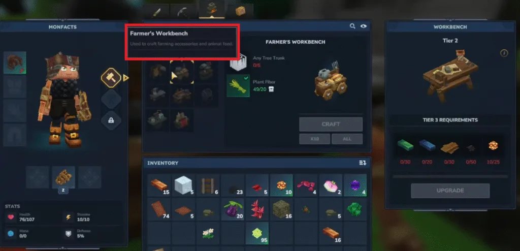Click the UPGRADE workbench button
The image size is (520, 251).
[x=450, y=191]
